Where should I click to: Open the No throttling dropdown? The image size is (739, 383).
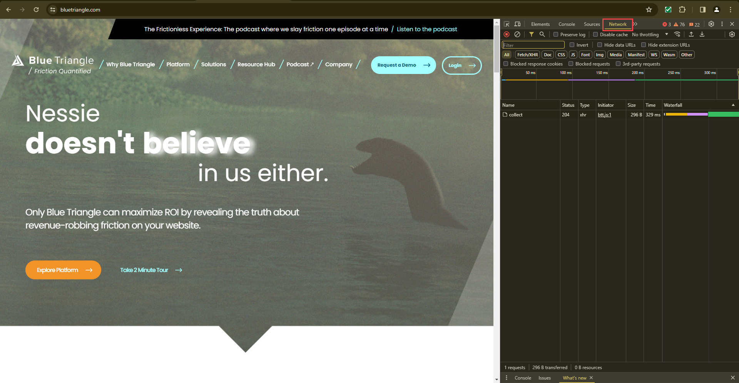click(650, 34)
